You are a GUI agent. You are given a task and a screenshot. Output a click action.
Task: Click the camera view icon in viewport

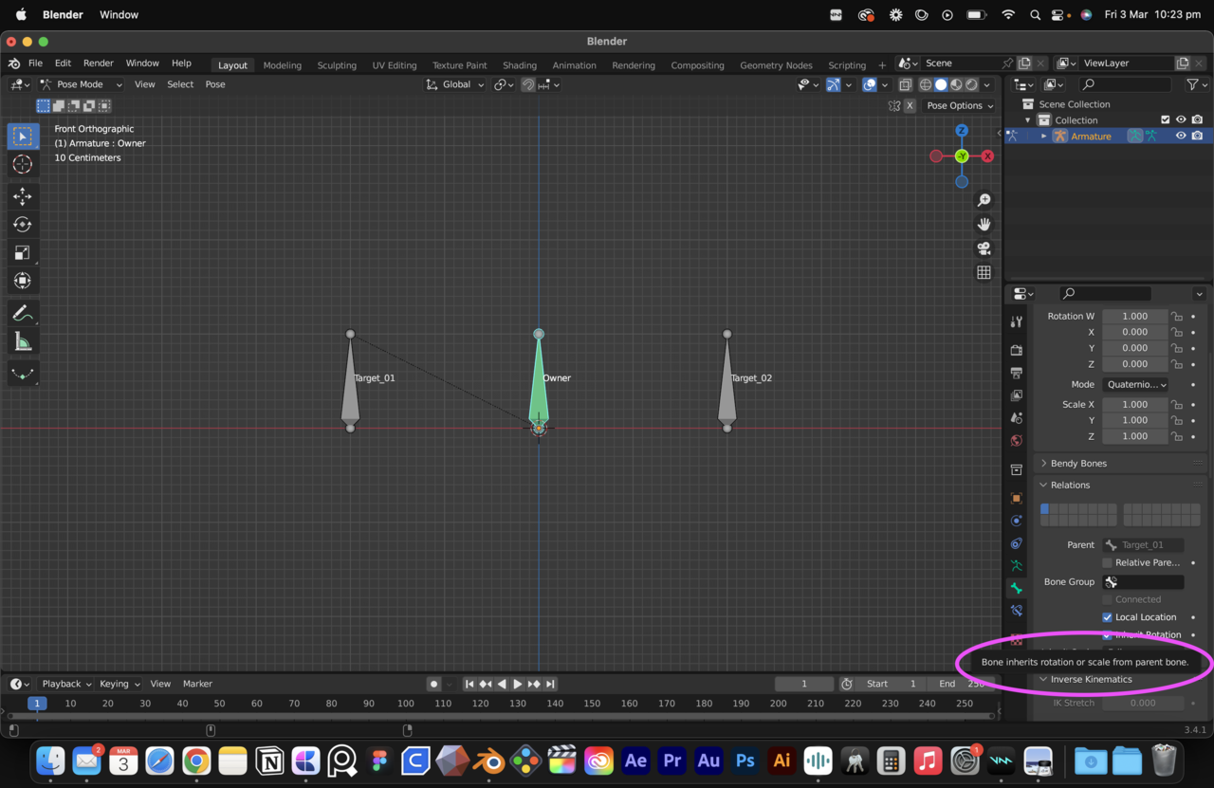(x=984, y=248)
